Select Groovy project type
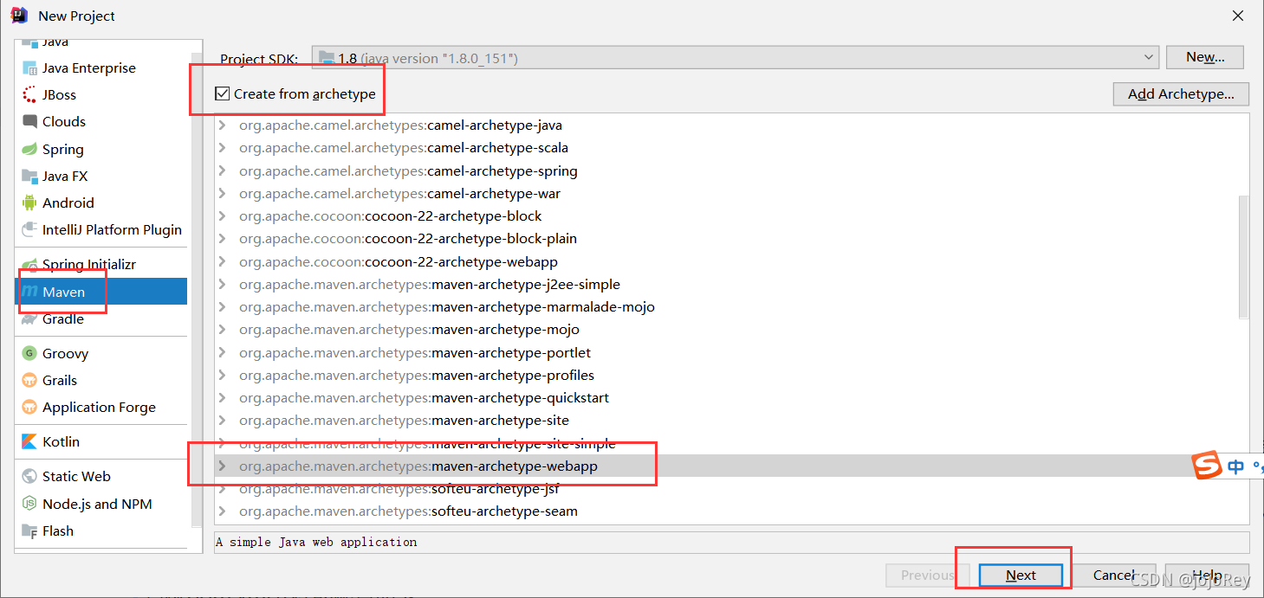 [100, 354]
